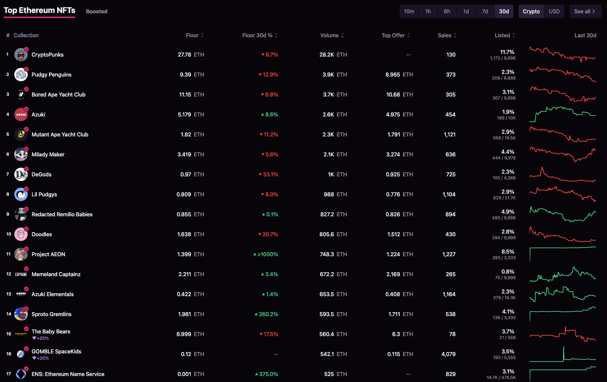Open ENS: Ethereum Name Service link
Image resolution: width=607 pixels, height=382 pixels.
coord(68,374)
